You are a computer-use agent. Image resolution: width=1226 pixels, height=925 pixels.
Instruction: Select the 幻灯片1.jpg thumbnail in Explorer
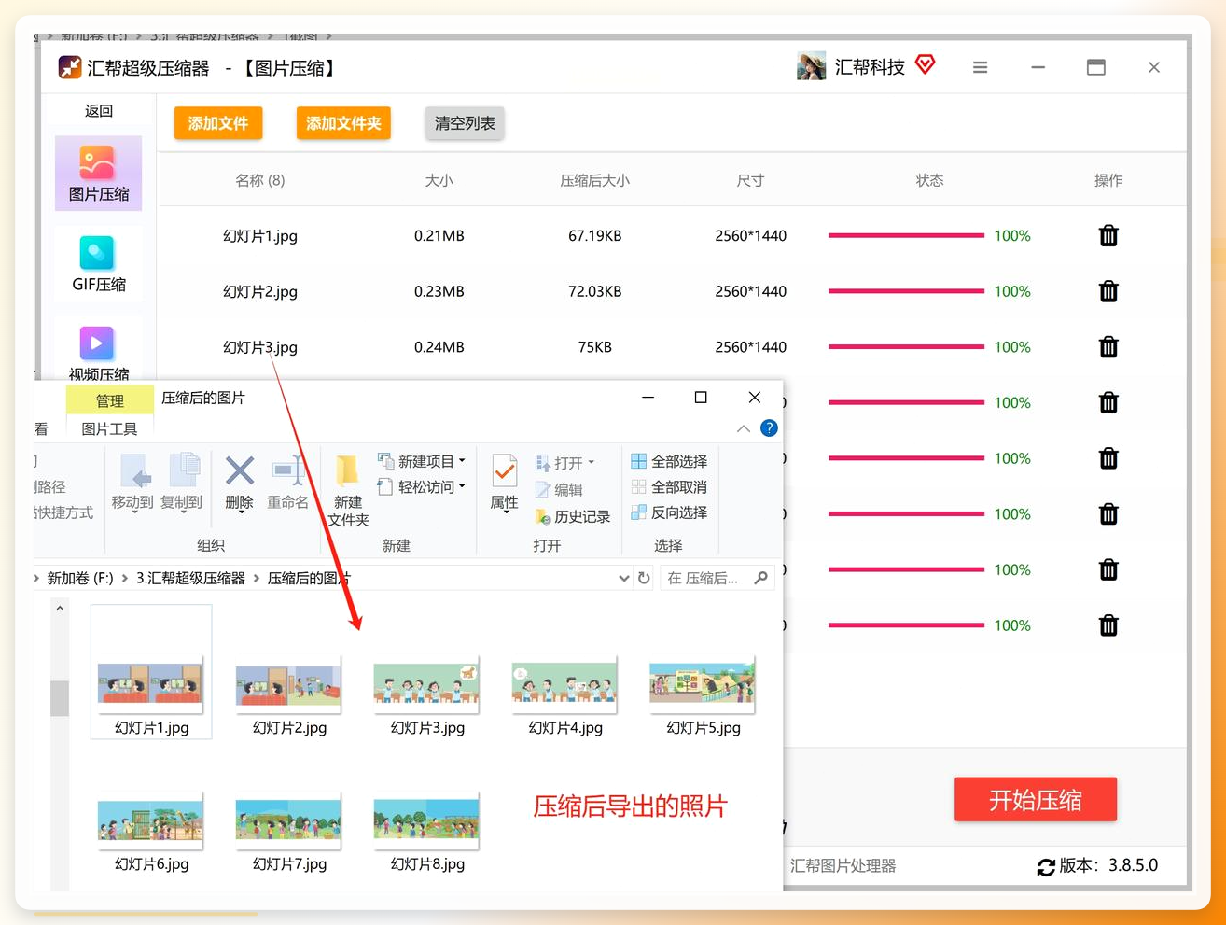click(151, 672)
